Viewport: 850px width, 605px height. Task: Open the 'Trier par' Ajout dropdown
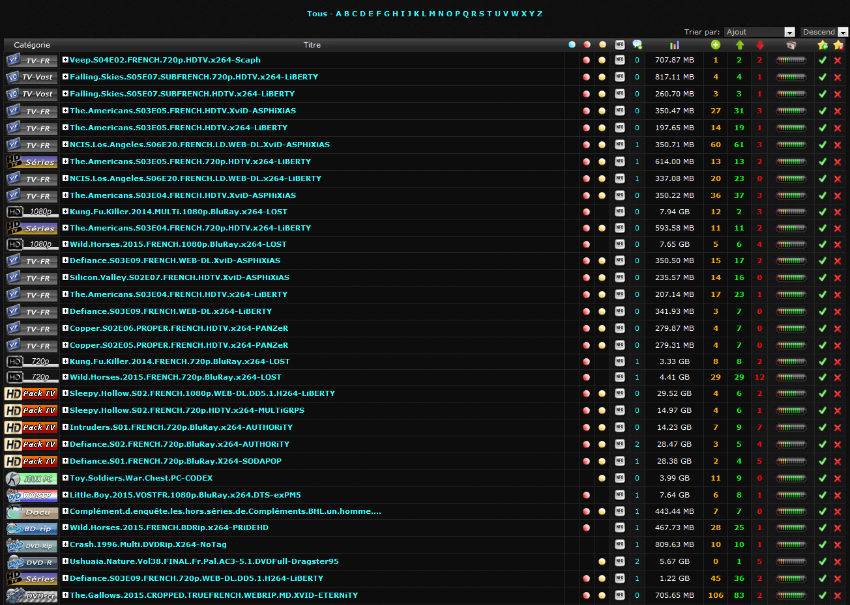pyautogui.click(x=759, y=32)
